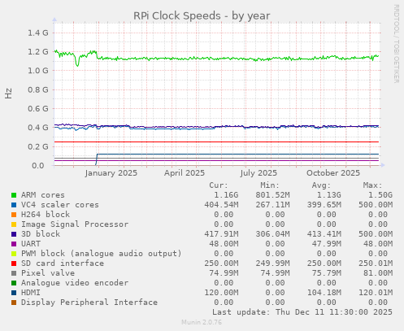Click the blue VC4 scaler cores swatch
The image size is (404, 331).
point(14,205)
